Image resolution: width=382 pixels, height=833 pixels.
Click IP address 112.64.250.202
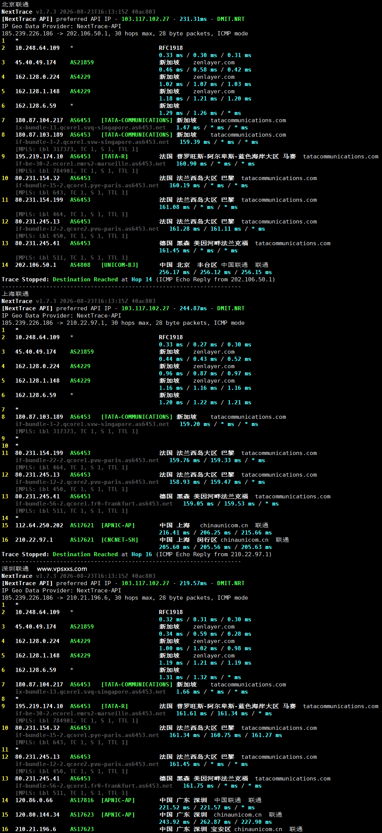39,525
